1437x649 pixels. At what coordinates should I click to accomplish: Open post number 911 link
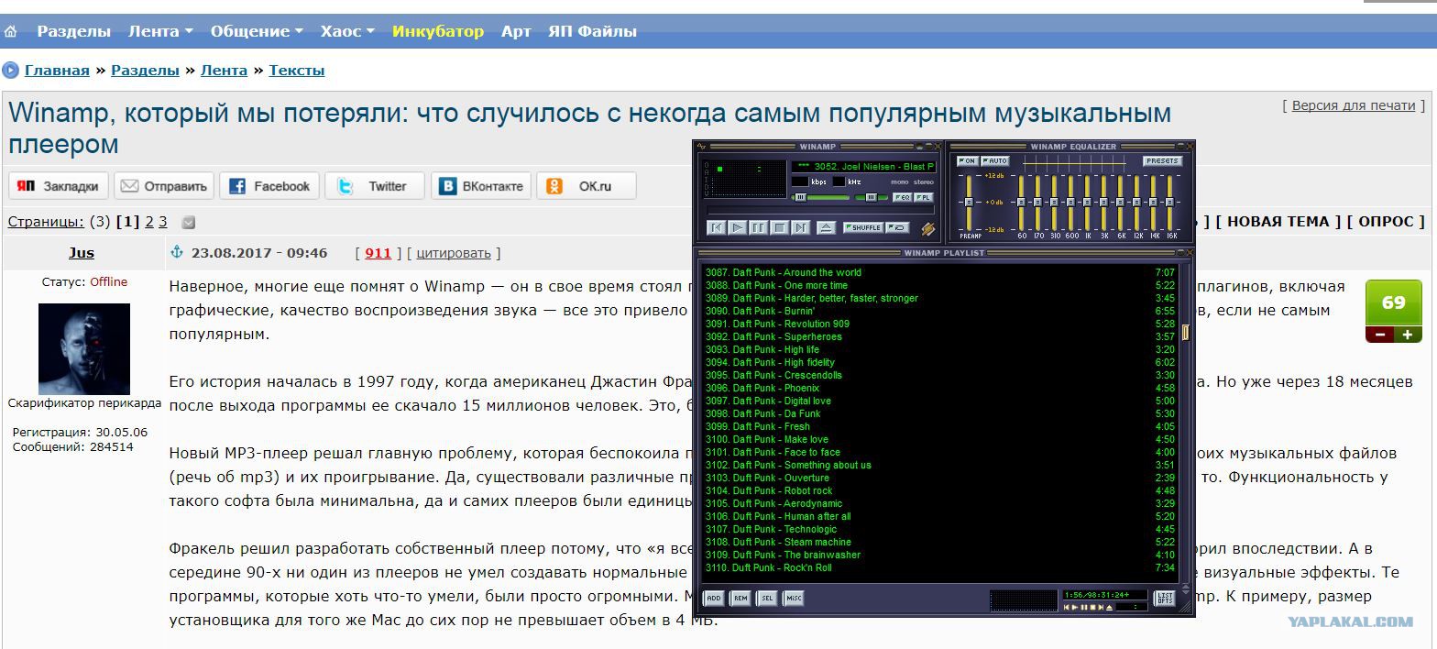[x=378, y=253]
